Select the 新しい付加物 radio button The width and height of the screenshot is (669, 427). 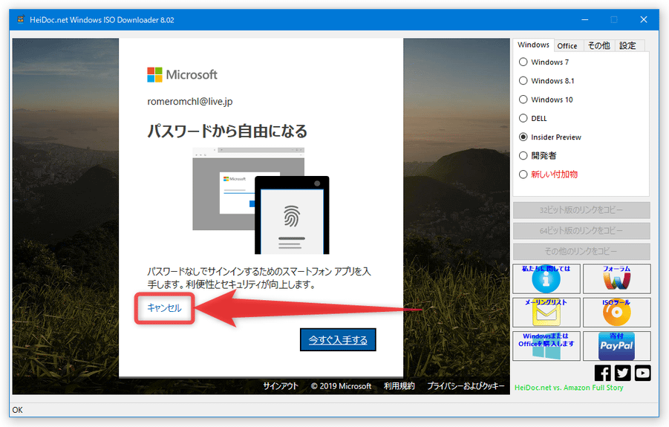pos(523,175)
